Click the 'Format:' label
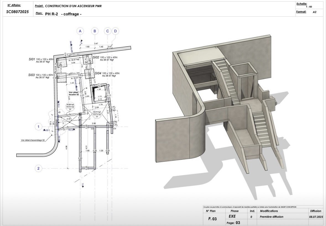 [x=301, y=12]
